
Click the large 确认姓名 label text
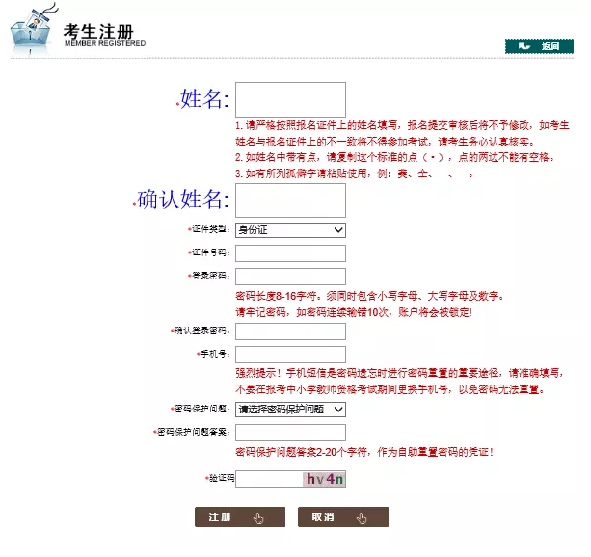click(x=182, y=199)
